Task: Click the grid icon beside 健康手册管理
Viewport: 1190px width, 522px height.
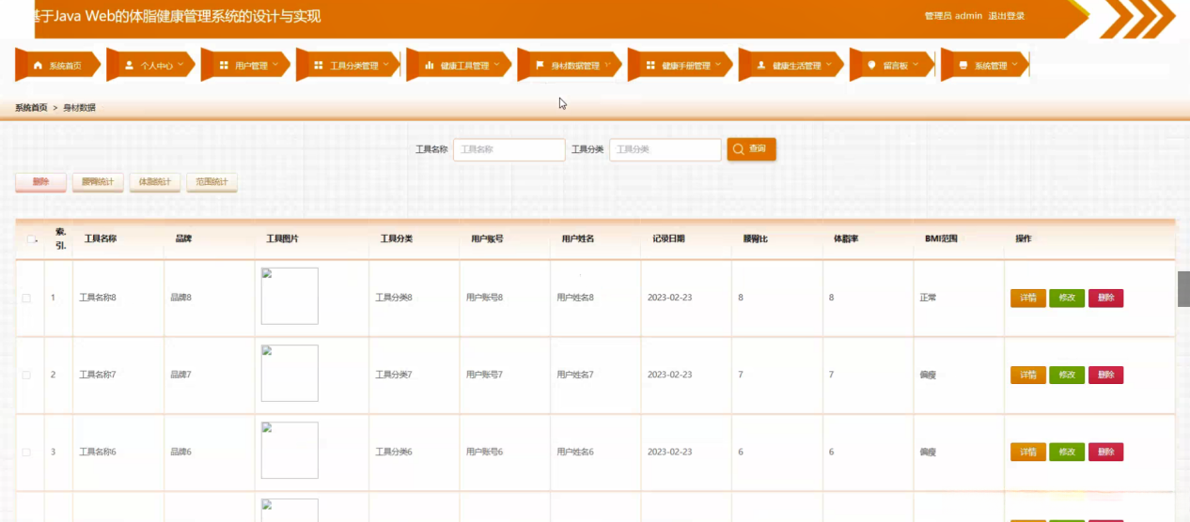Action: point(650,66)
